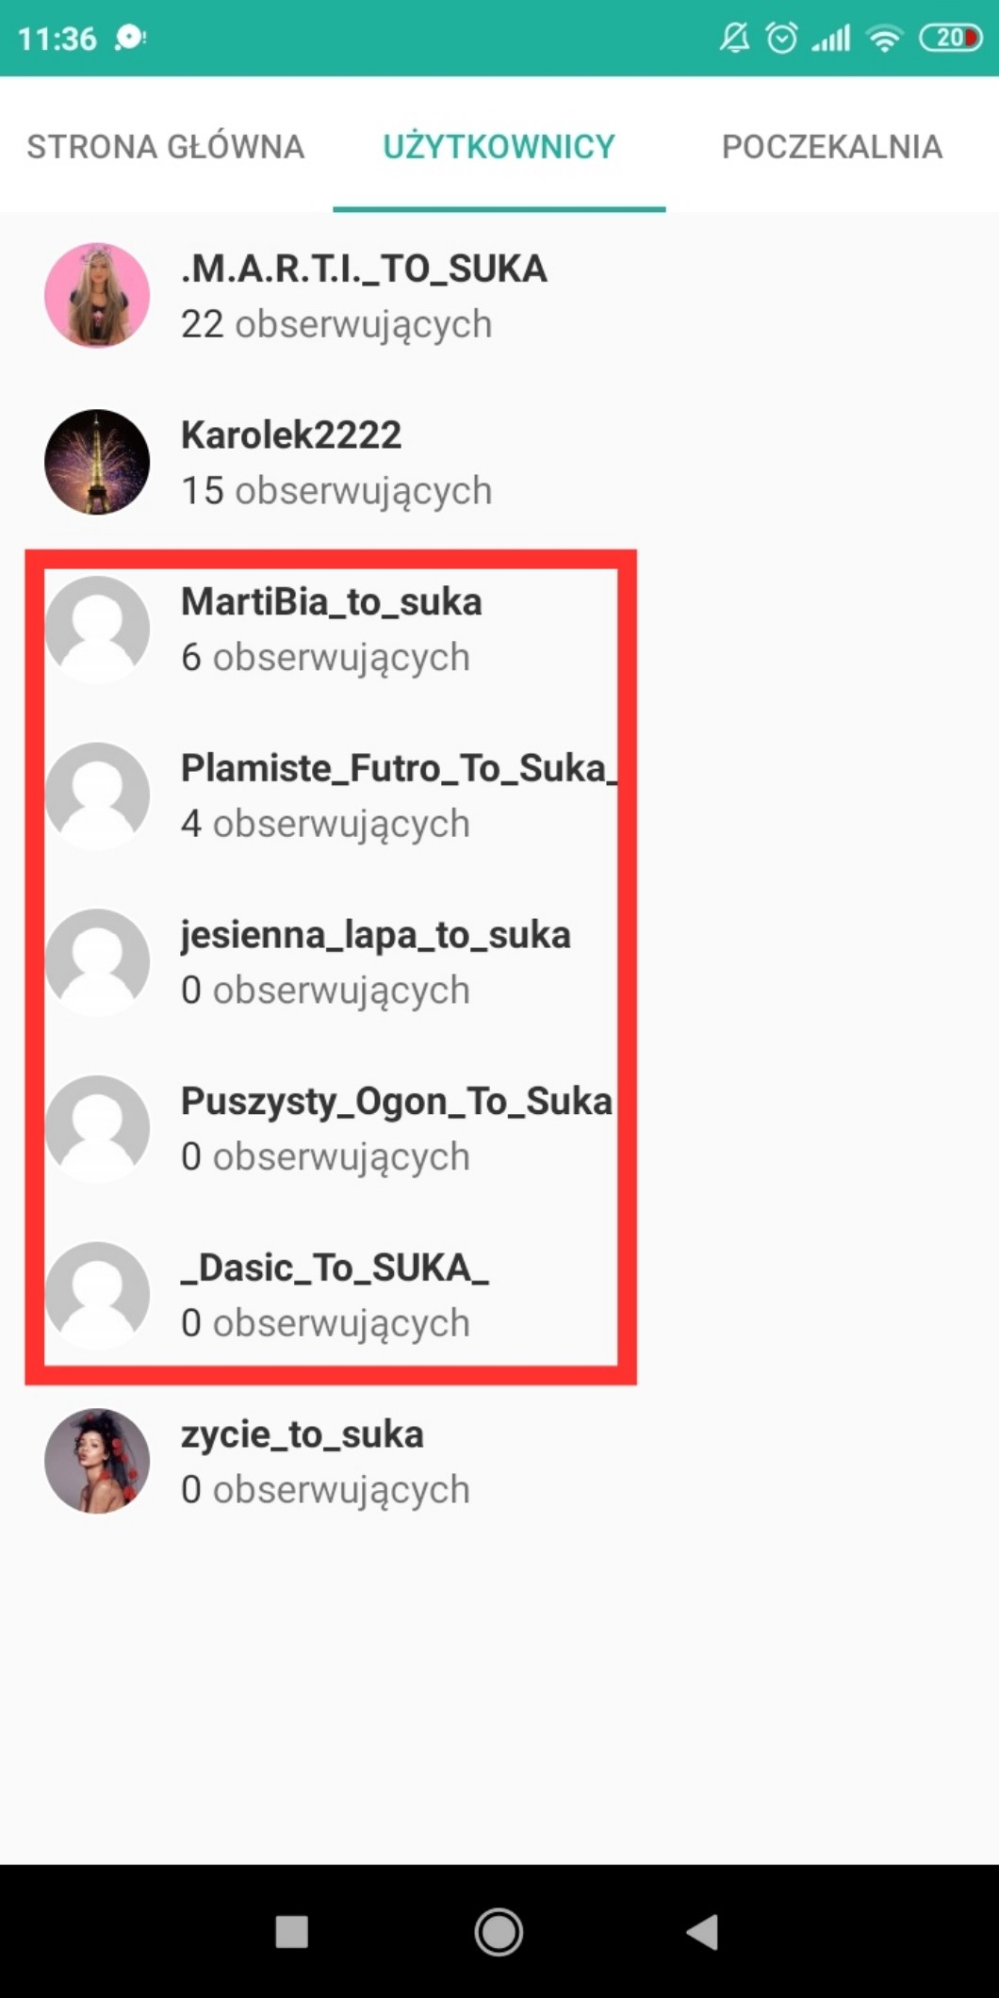This screenshot has width=999, height=1998.
Task: Tap the muted notifications bell icon
Action: pyautogui.click(x=734, y=38)
